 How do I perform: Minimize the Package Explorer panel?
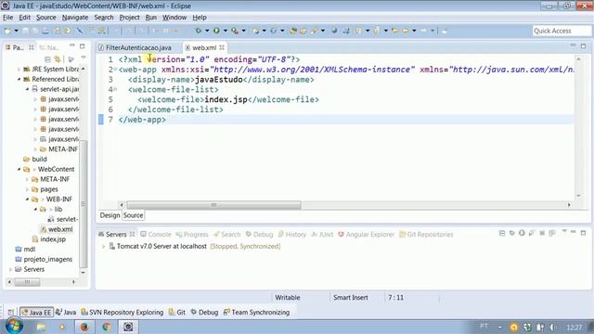coord(72,46)
